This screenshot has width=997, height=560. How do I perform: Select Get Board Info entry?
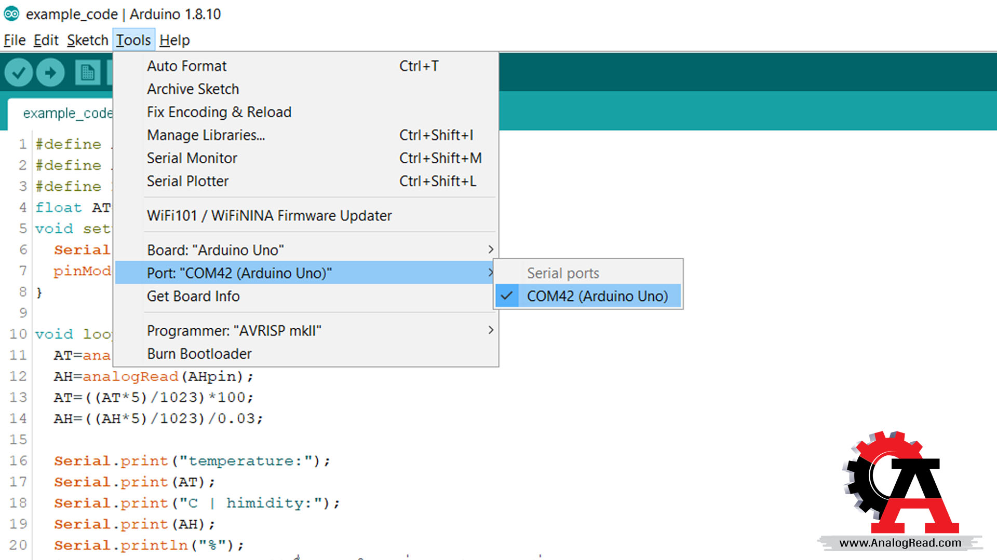pyautogui.click(x=306, y=296)
